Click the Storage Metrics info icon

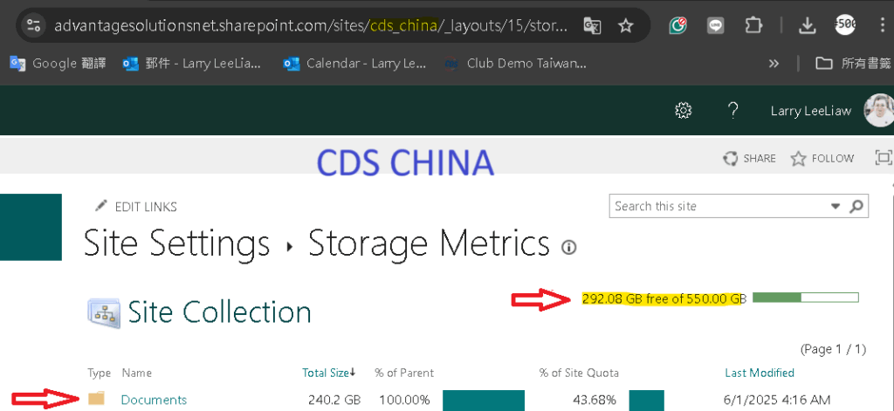click(x=568, y=248)
